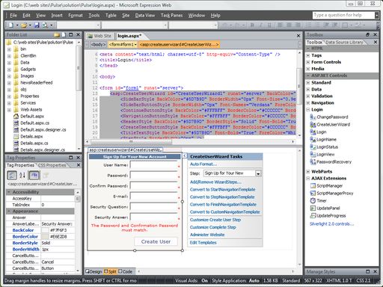Expand the bin folder in Folder List
Image resolution: width=383 pixels, height=287 pixels.
[9, 49]
